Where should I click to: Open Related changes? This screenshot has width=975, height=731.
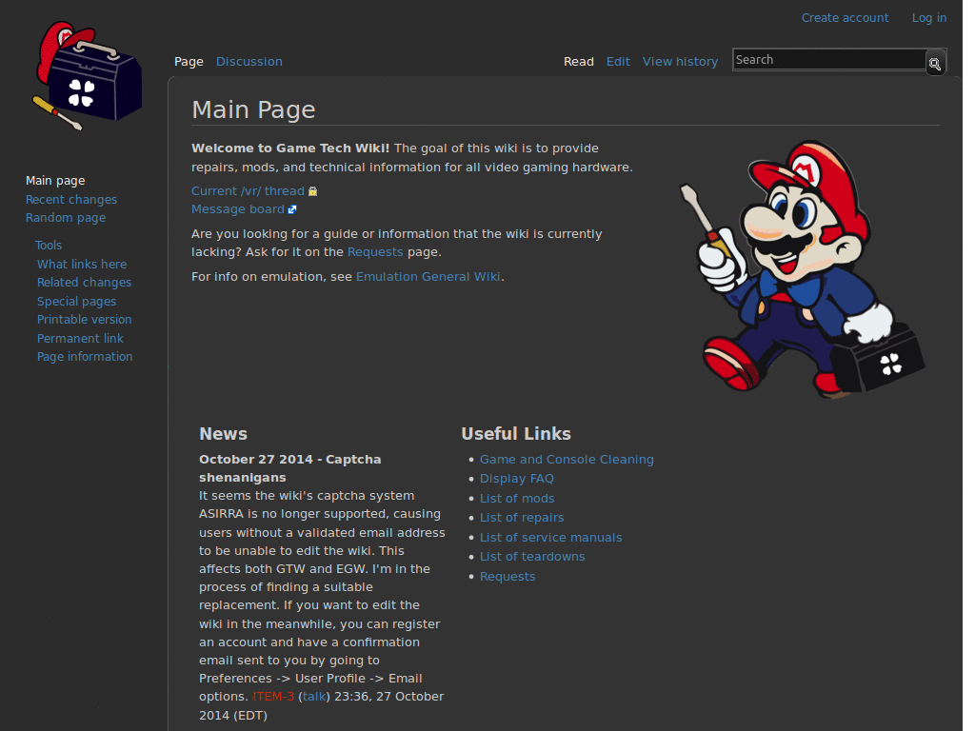pos(84,282)
